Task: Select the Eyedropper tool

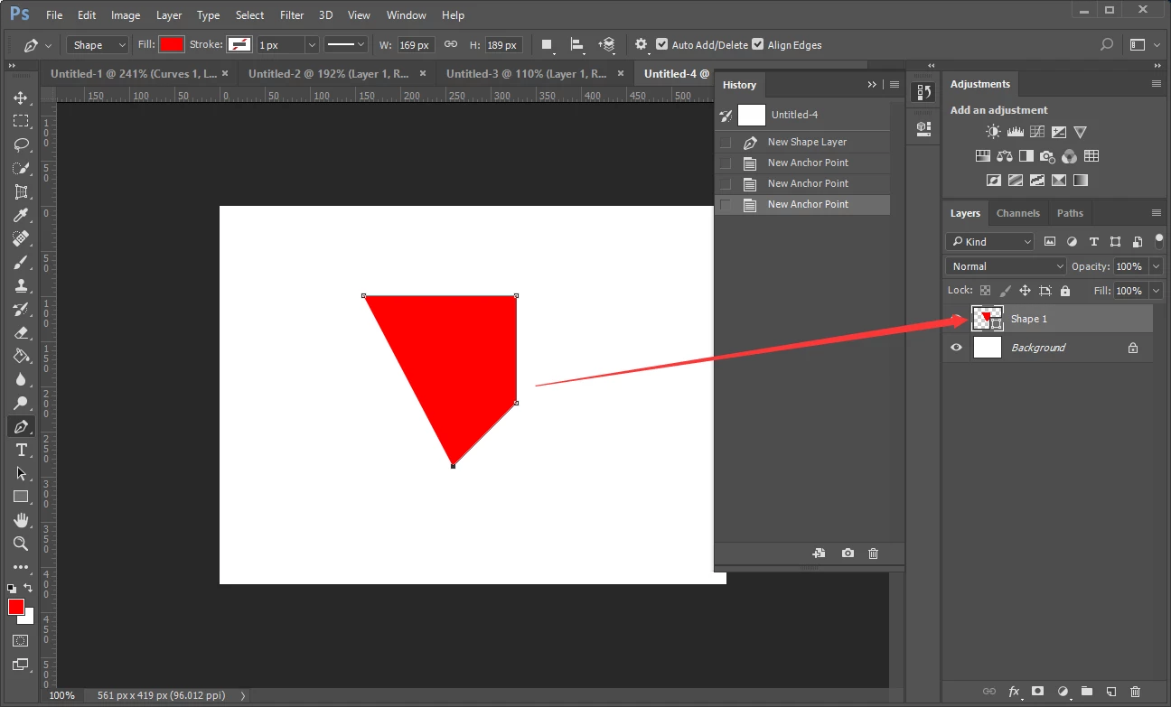Action: coord(21,215)
